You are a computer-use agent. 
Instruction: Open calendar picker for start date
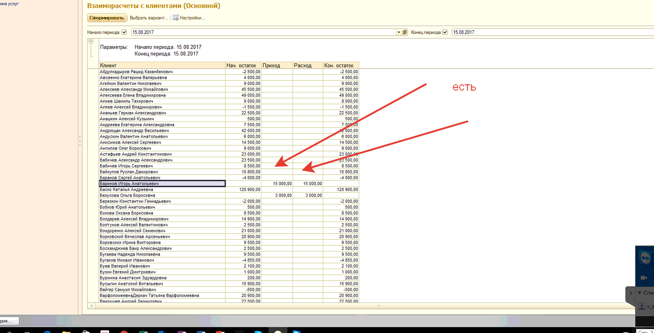(404, 33)
